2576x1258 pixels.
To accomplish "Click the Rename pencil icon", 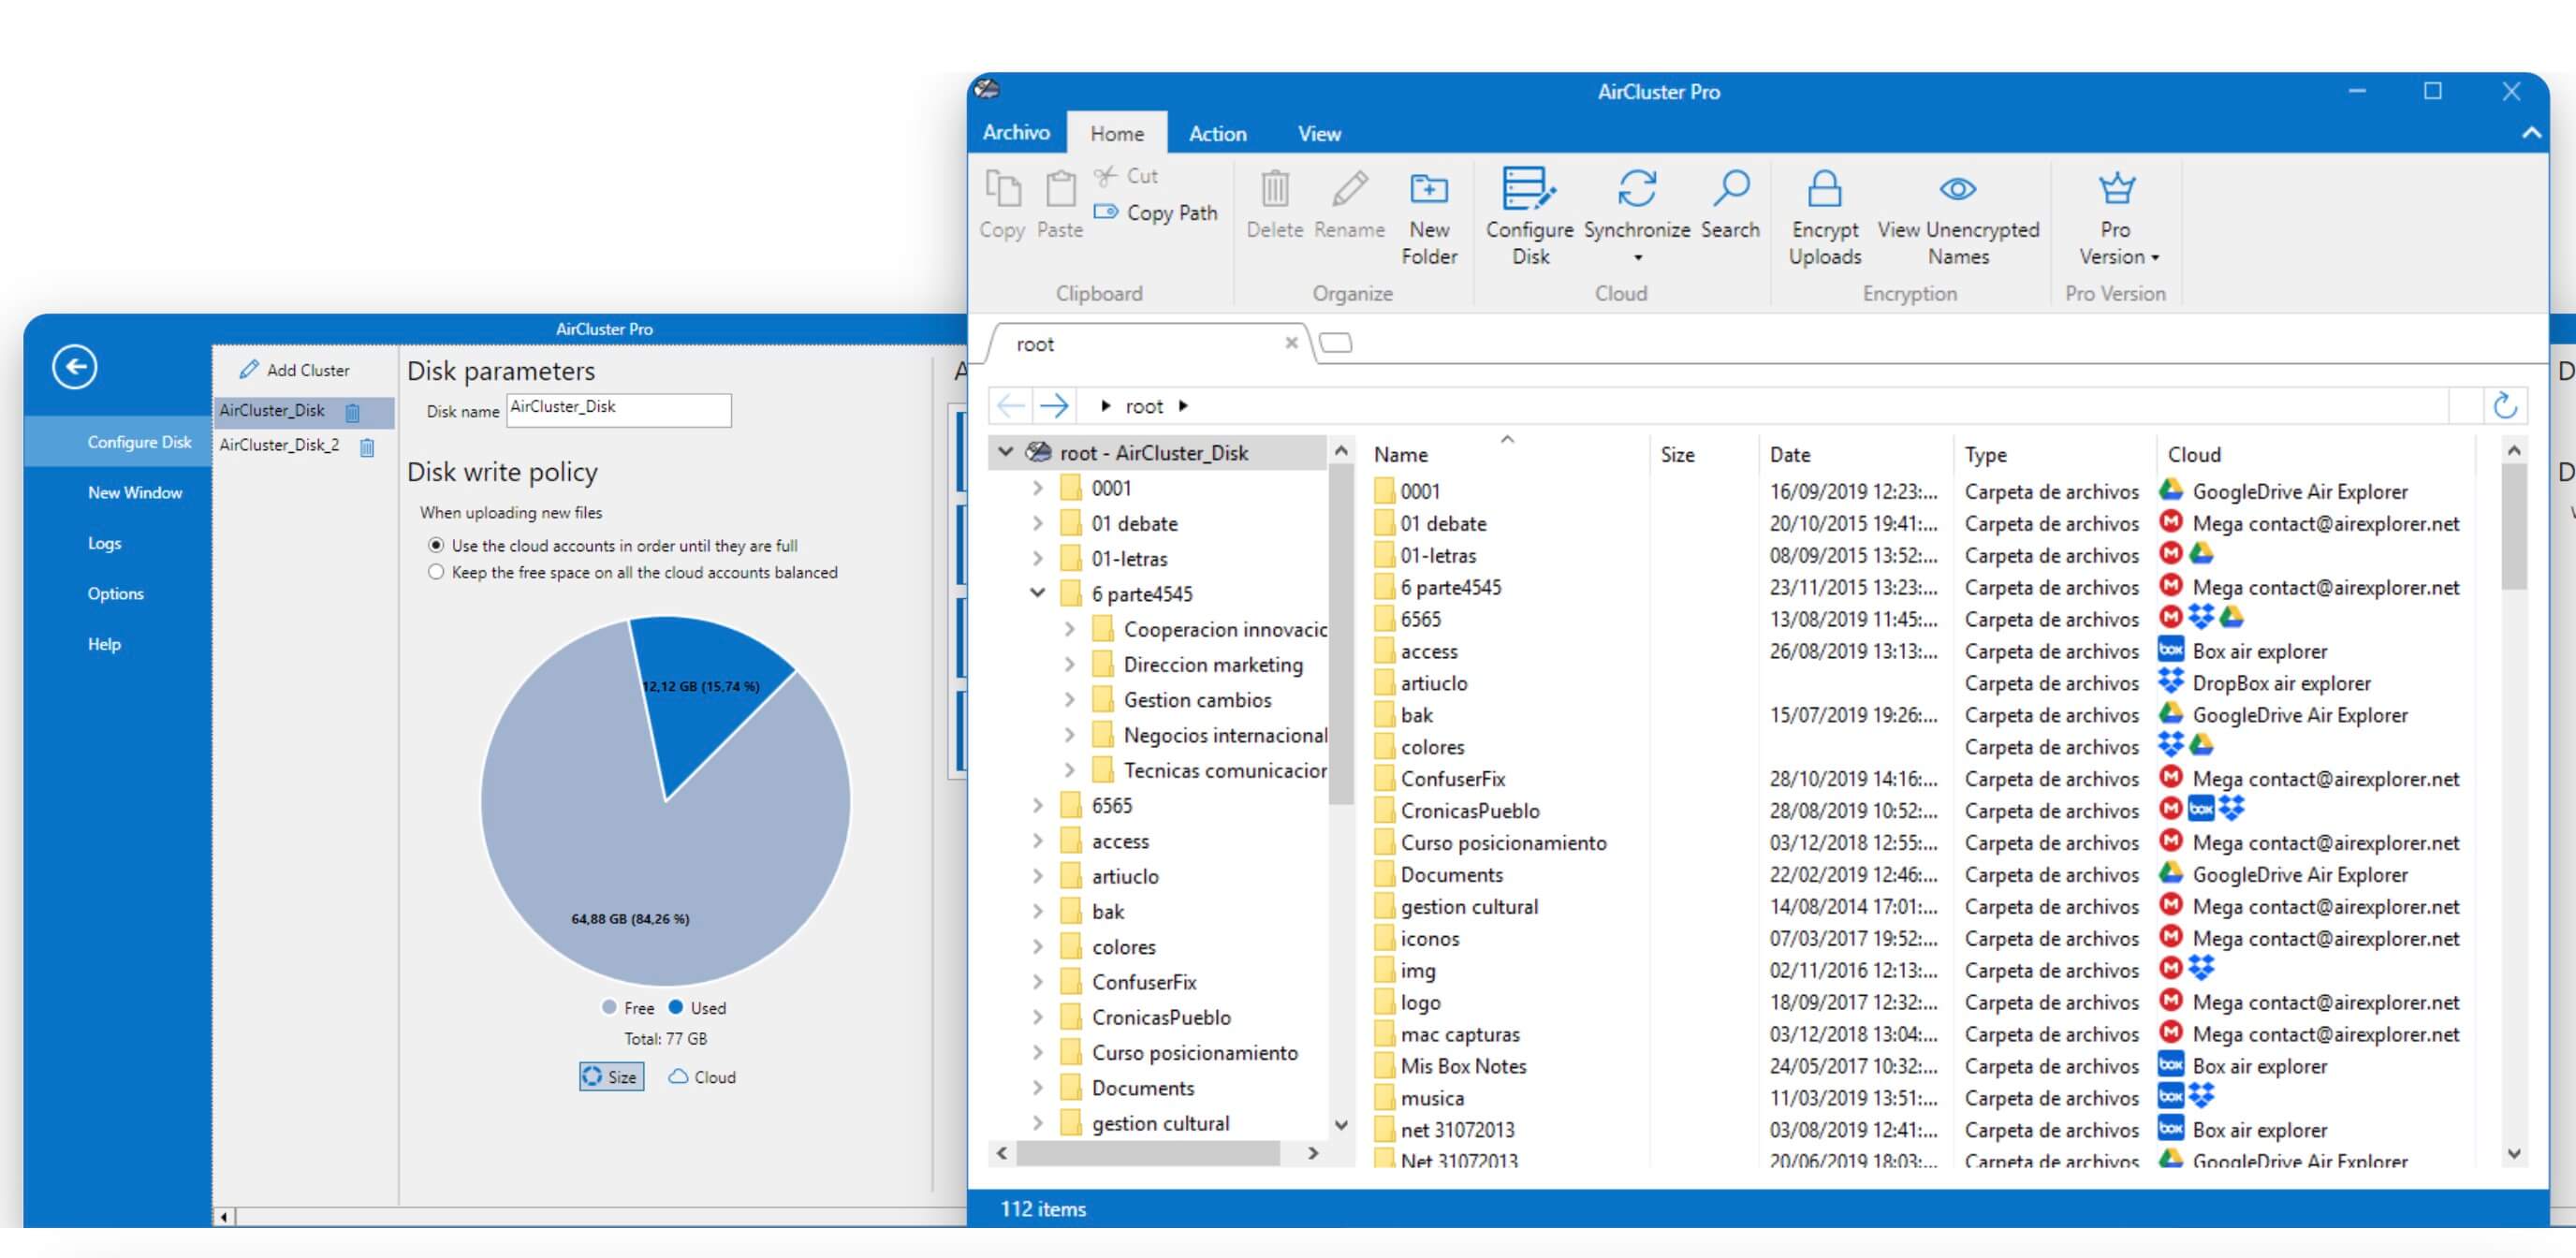I will pos(1349,187).
